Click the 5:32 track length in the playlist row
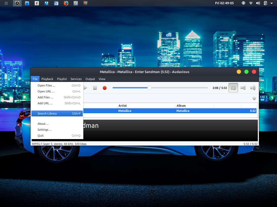This screenshot has height=207, width=277. [253, 111]
